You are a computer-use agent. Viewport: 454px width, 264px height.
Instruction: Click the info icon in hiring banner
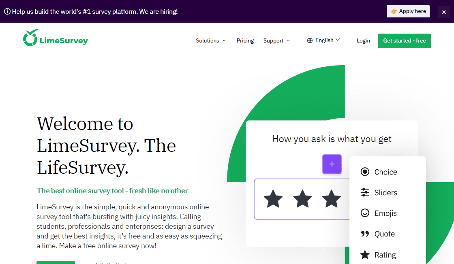7,11
